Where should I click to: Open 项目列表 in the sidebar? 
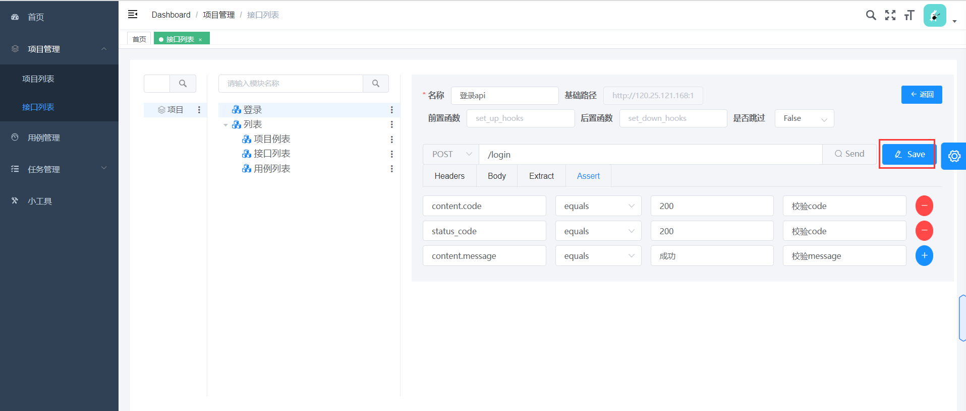click(x=60, y=79)
